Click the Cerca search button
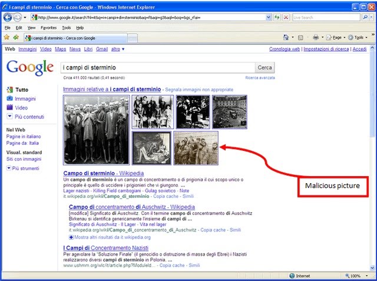 (x=264, y=68)
